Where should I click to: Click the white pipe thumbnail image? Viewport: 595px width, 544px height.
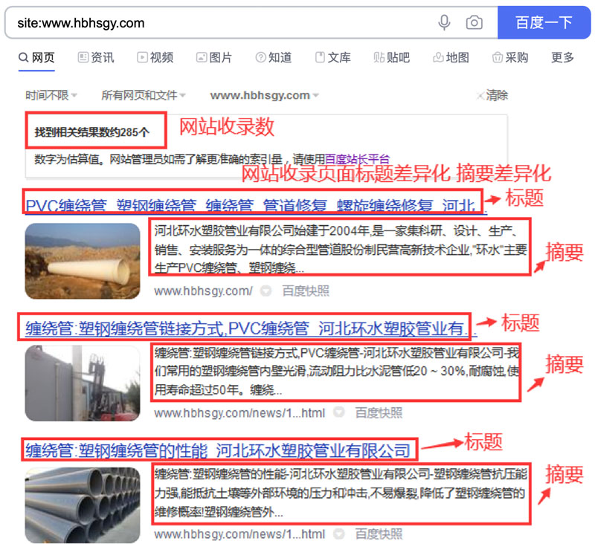click(x=83, y=251)
